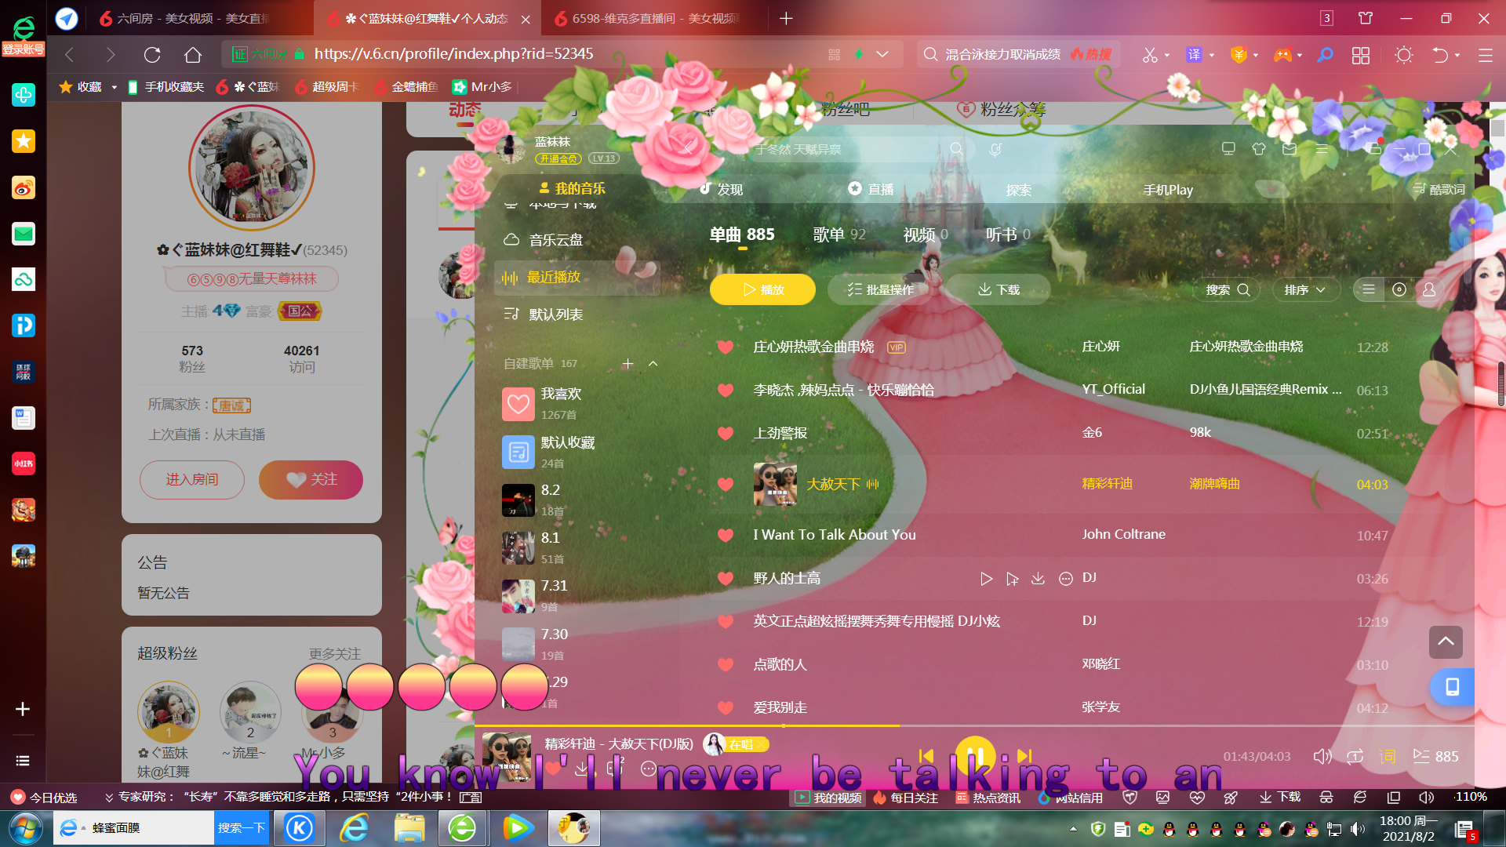
Task: Open more options for 野人的士高
Action: [x=1065, y=579]
